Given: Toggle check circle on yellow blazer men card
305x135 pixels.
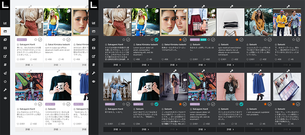Looking at the screenshot, I should [298, 40].
